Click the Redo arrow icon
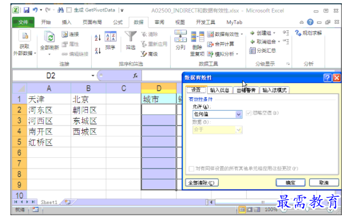 [47, 10]
